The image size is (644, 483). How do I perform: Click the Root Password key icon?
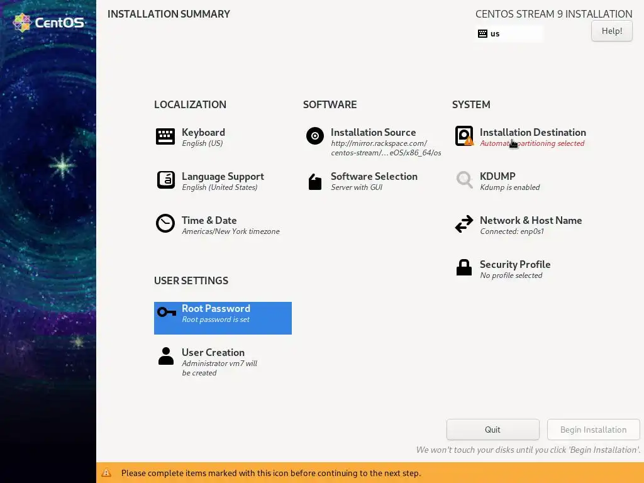pyautogui.click(x=166, y=312)
